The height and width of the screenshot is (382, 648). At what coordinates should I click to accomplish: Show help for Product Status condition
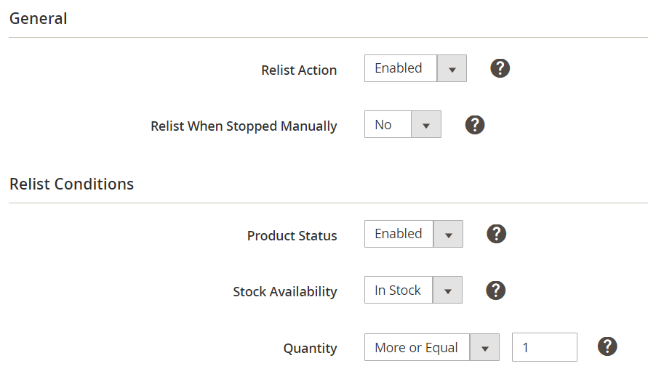496,234
